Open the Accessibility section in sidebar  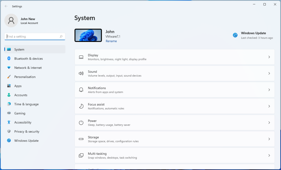[x=23, y=122]
